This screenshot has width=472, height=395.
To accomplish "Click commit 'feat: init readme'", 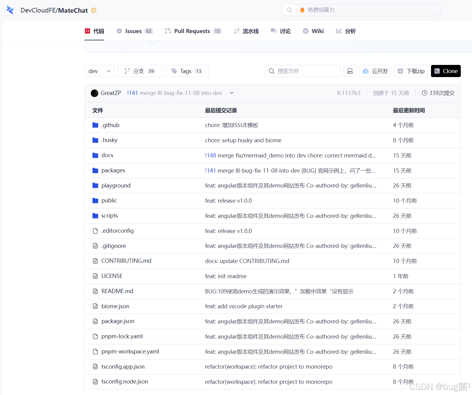I will (226, 276).
